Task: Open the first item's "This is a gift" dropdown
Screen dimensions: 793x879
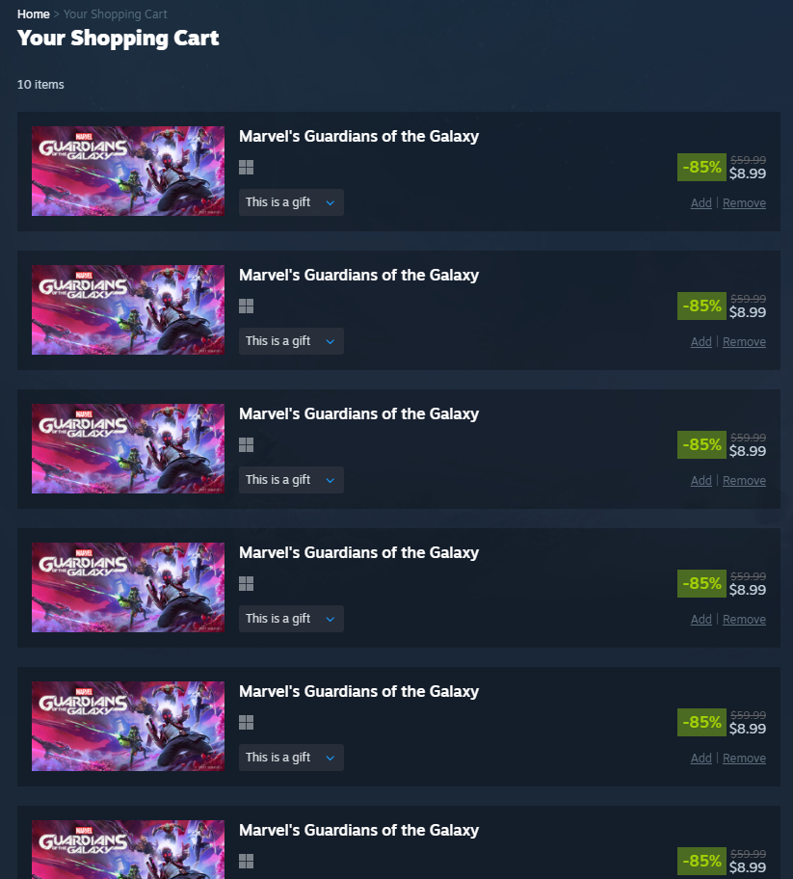Action: pos(291,202)
